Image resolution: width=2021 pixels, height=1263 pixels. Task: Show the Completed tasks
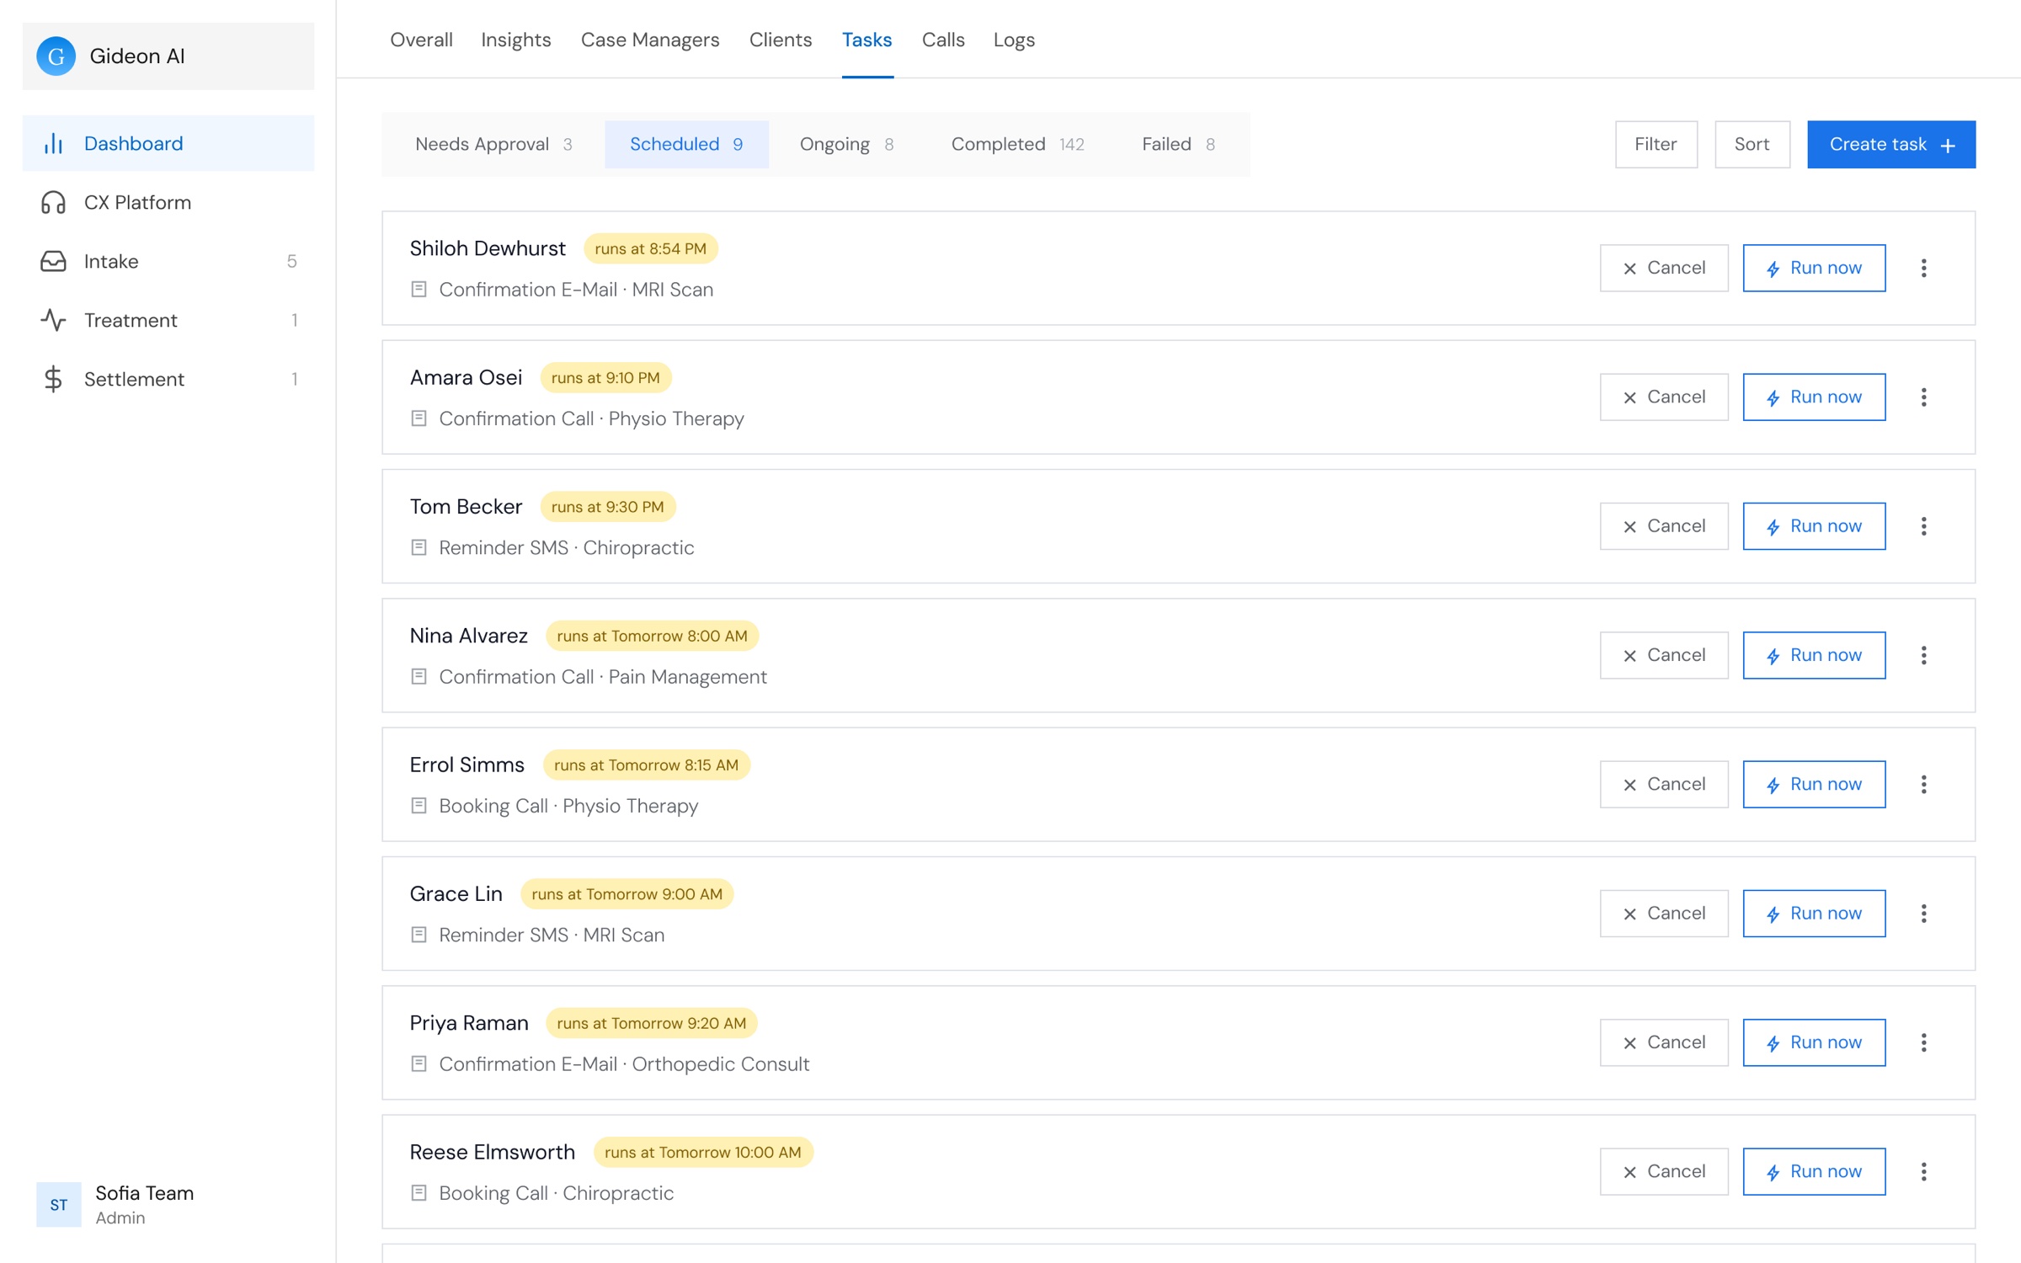pos(1017,144)
